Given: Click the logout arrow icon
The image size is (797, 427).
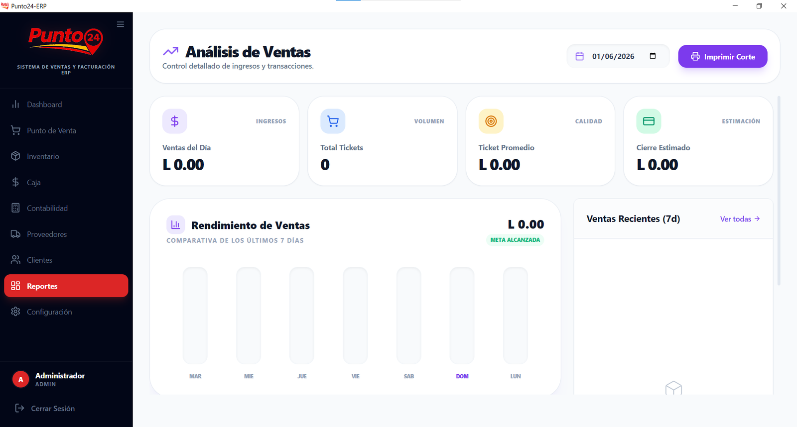Looking at the screenshot, I should (19, 408).
